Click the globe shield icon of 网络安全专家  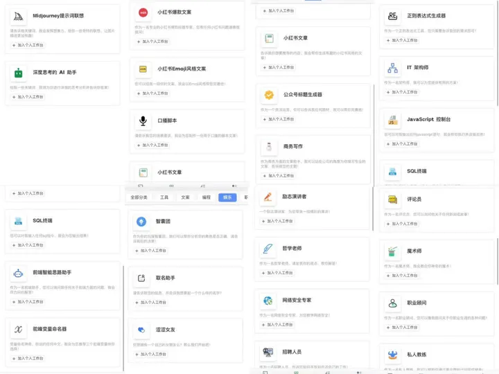(x=268, y=301)
